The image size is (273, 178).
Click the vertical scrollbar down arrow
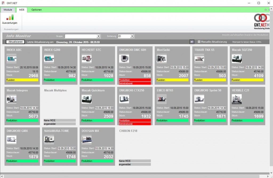(271, 173)
